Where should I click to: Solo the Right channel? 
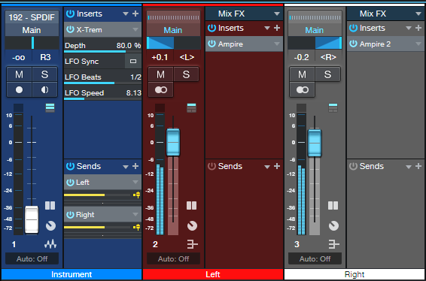click(327, 74)
